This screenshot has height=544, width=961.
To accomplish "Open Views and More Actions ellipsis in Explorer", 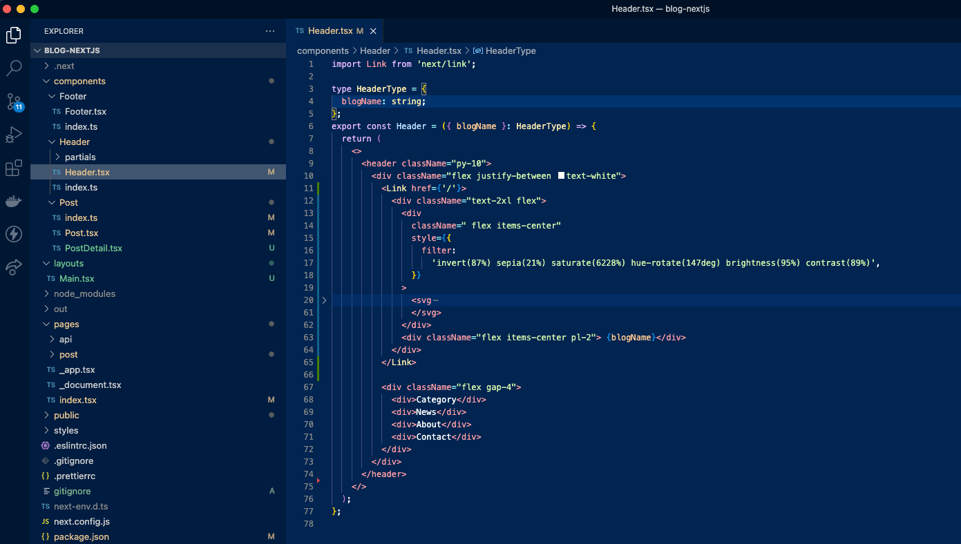I will (269, 30).
